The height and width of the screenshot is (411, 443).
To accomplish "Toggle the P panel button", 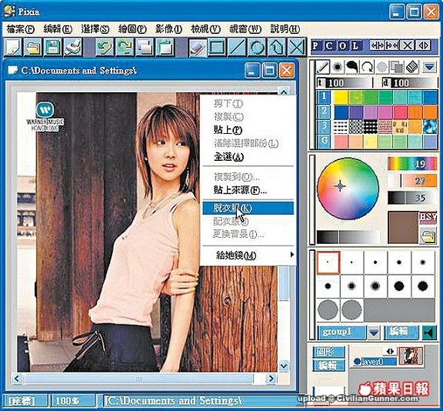I will click(x=316, y=45).
